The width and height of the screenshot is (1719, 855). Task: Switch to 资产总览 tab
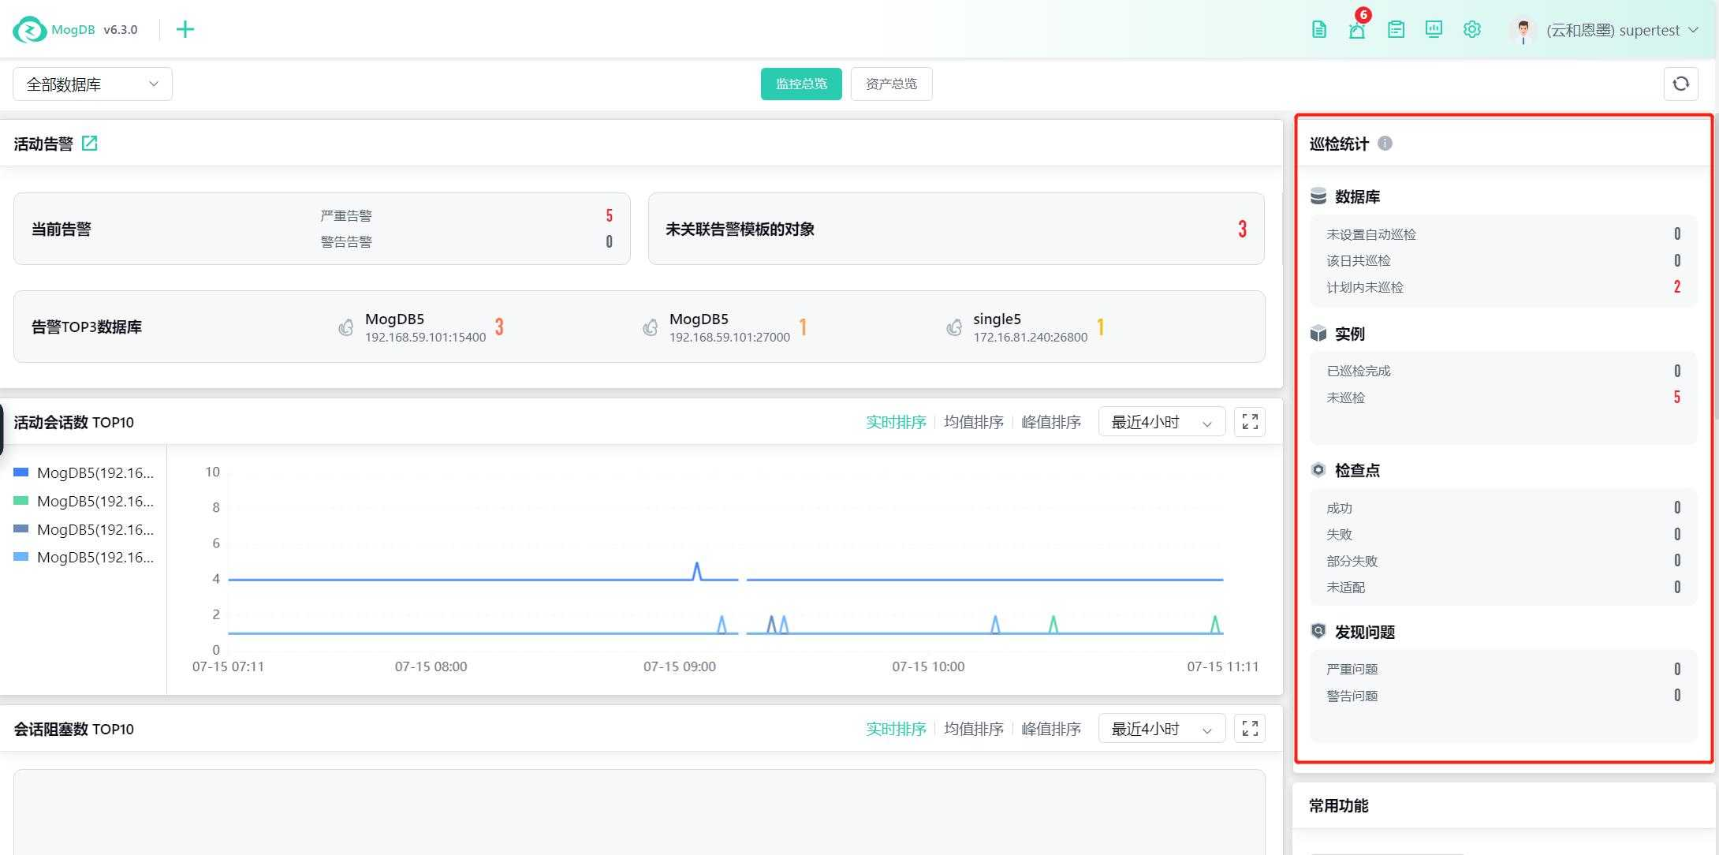[891, 84]
